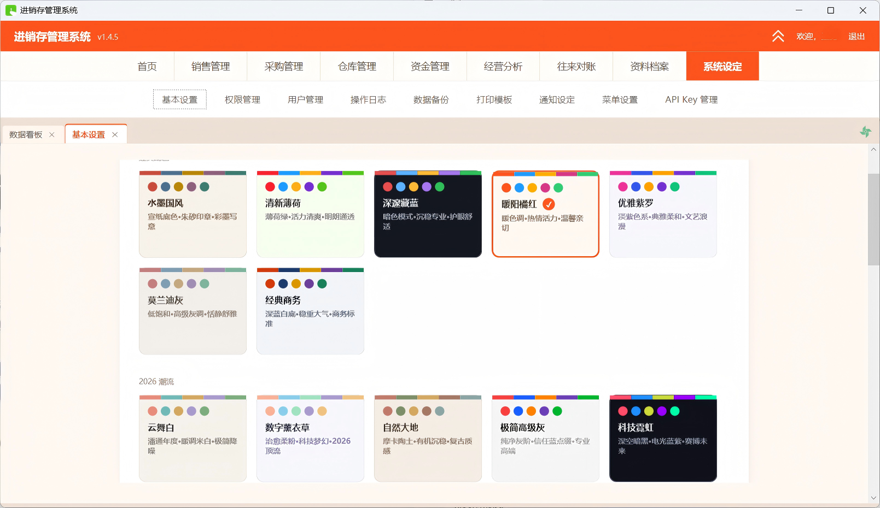Click the green pinwheel icon at tab bar right

click(x=865, y=132)
